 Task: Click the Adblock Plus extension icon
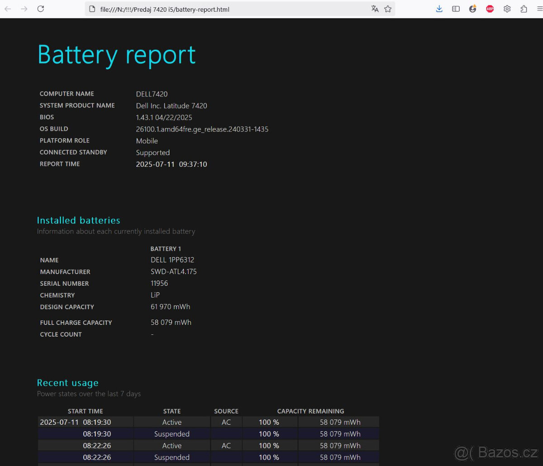click(490, 9)
